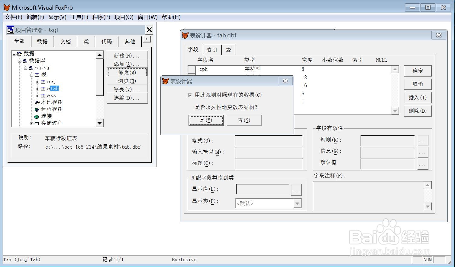The image size is (455, 267).
Task: Collapse 数据 root tree node
Action: point(14,54)
